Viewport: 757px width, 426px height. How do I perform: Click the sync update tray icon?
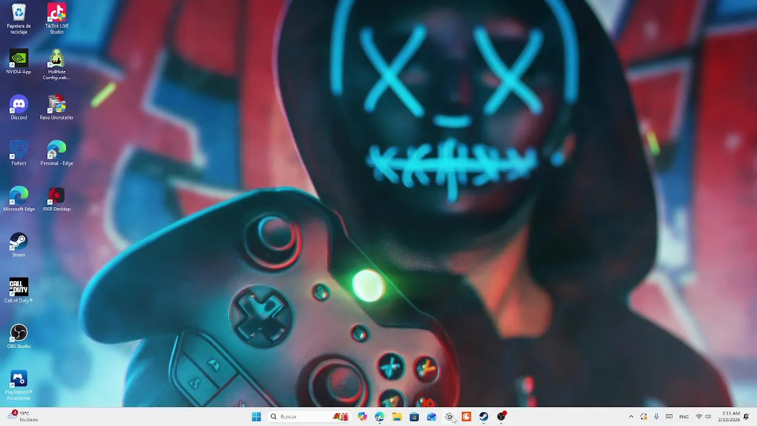pyautogui.click(x=643, y=417)
